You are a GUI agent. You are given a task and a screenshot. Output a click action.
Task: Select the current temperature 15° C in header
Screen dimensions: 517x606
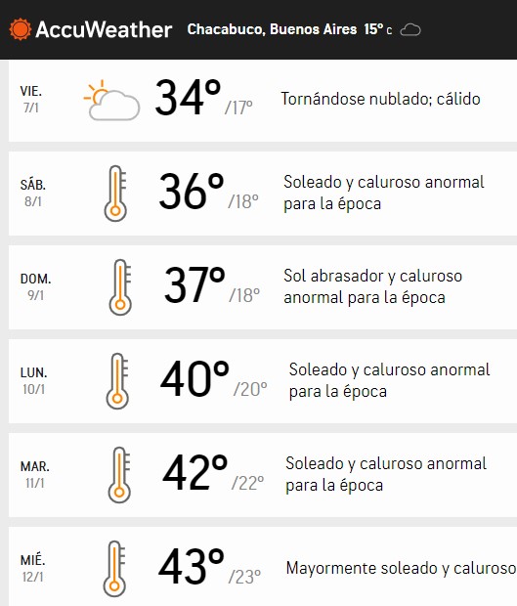pyautogui.click(x=378, y=29)
